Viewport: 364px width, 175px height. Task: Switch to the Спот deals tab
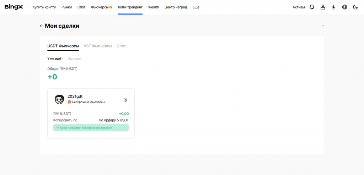(121, 46)
